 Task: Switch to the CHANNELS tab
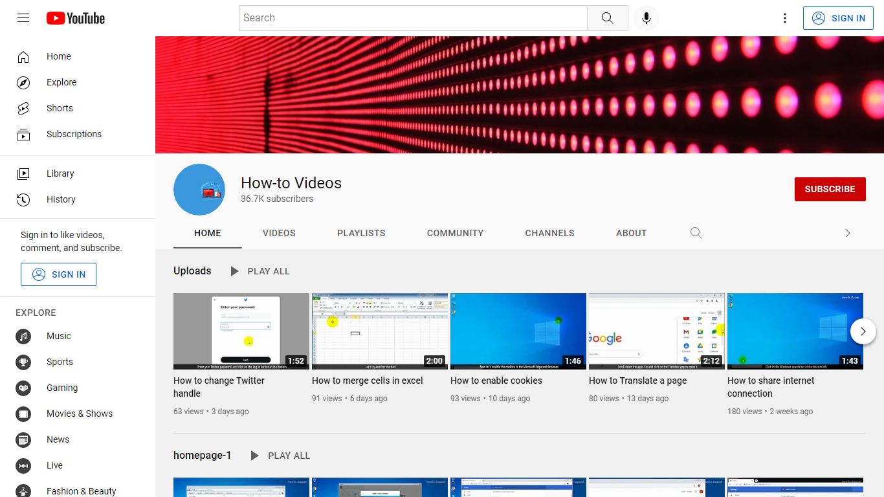pyautogui.click(x=550, y=233)
